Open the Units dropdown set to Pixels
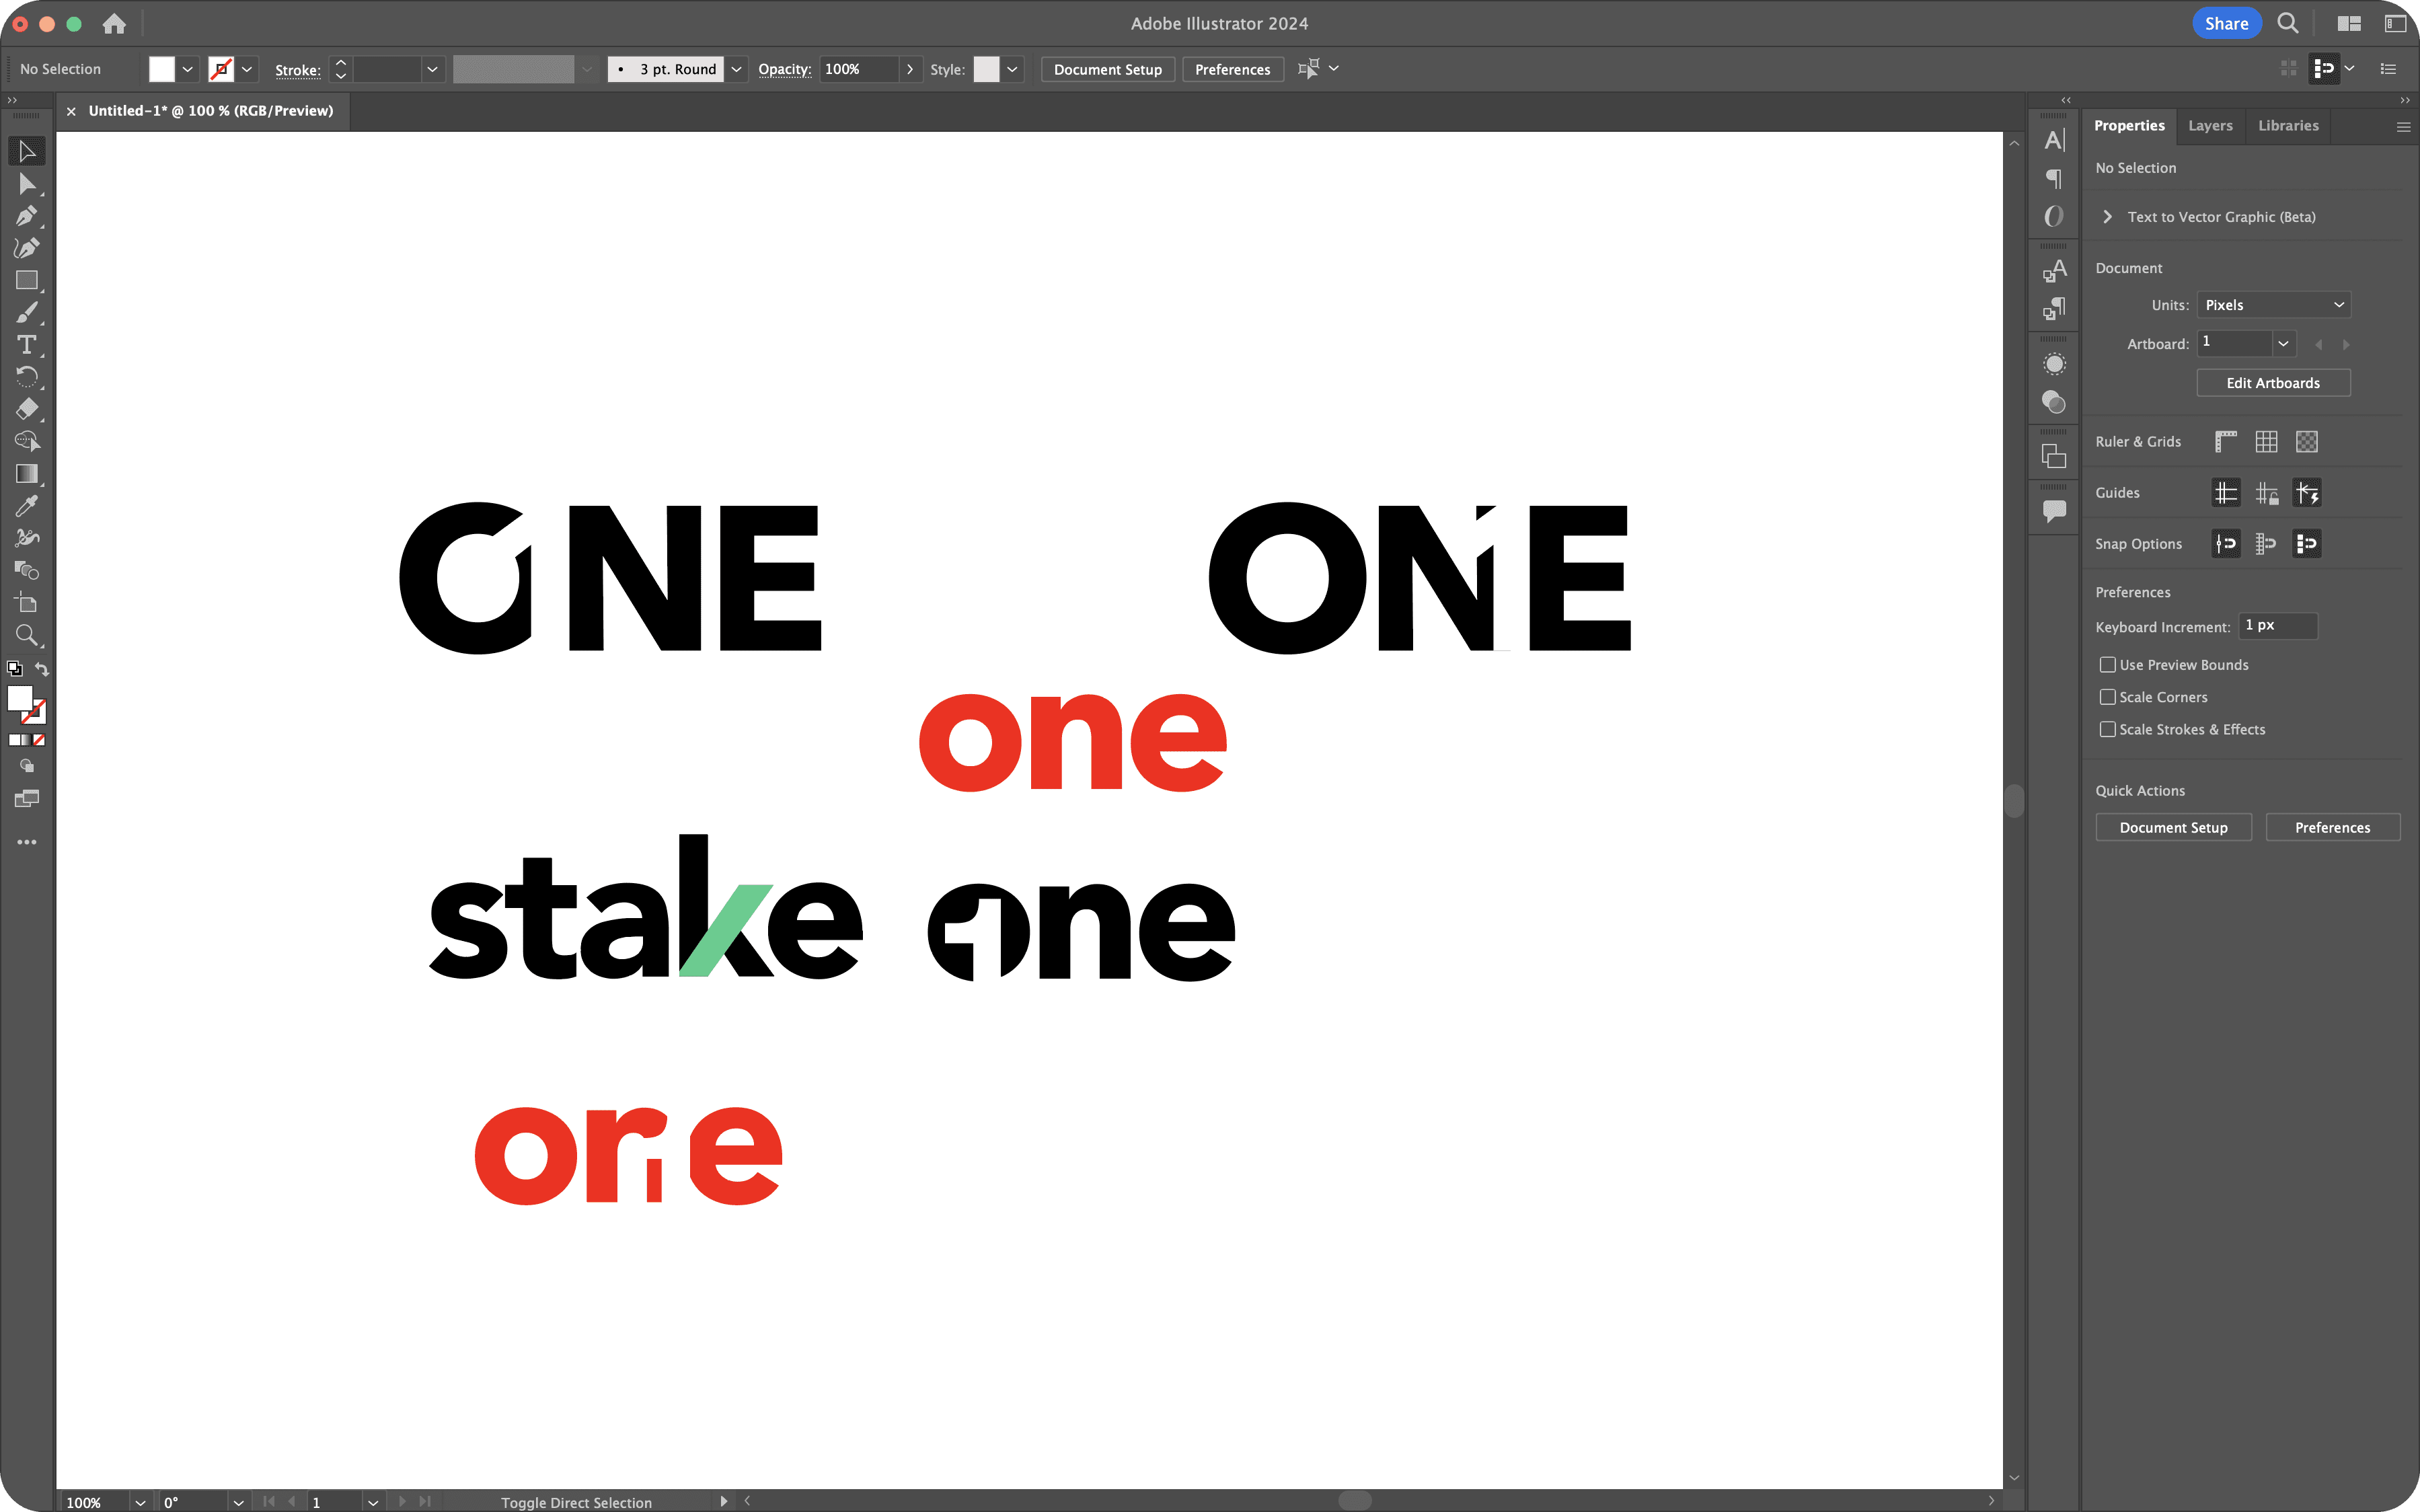 point(2273,305)
